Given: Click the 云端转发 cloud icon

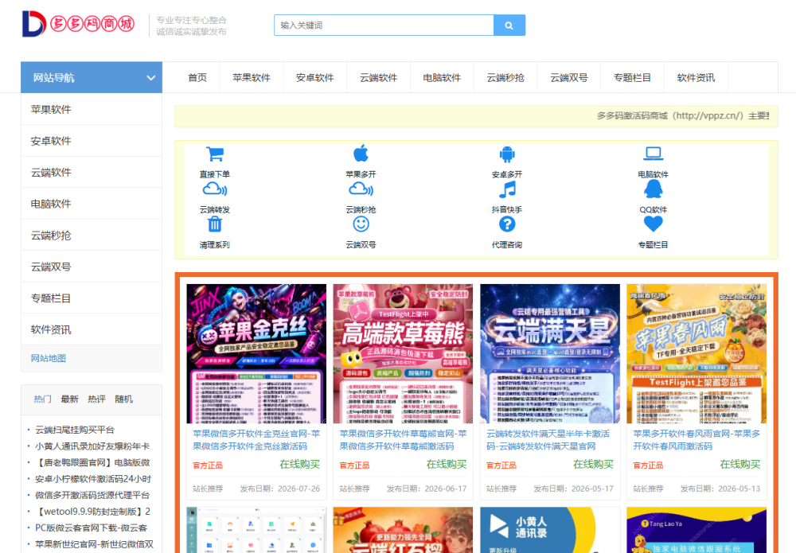Looking at the screenshot, I should (x=215, y=189).
